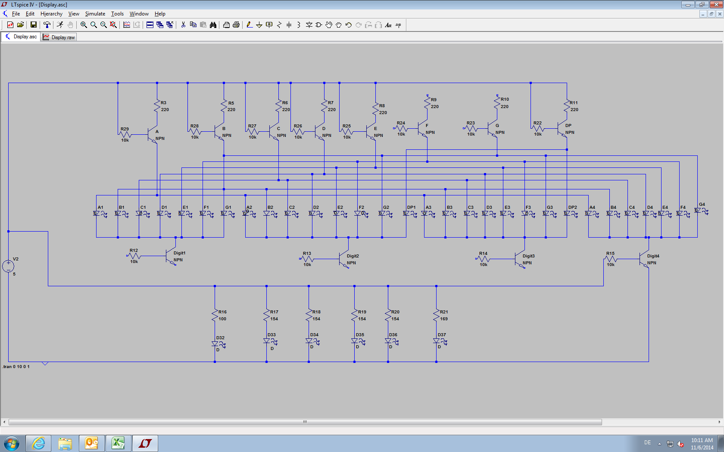The height and width of the screenshot is (452, 724).
Task: Open the Hierarchy menu
Action: 51,14
